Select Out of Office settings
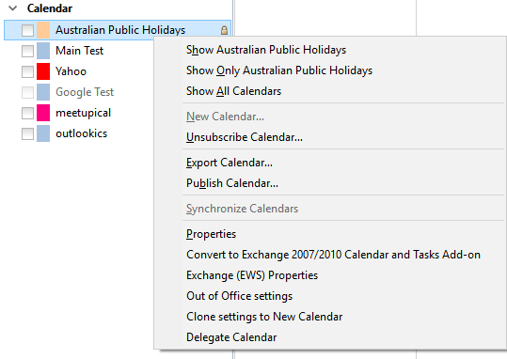 pos(240,296)
